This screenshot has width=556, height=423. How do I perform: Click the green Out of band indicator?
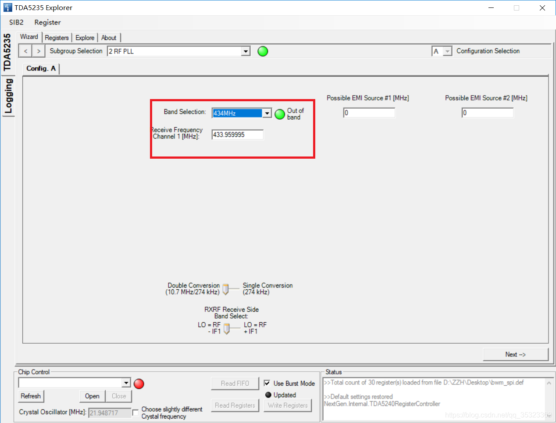coord(280,114)
